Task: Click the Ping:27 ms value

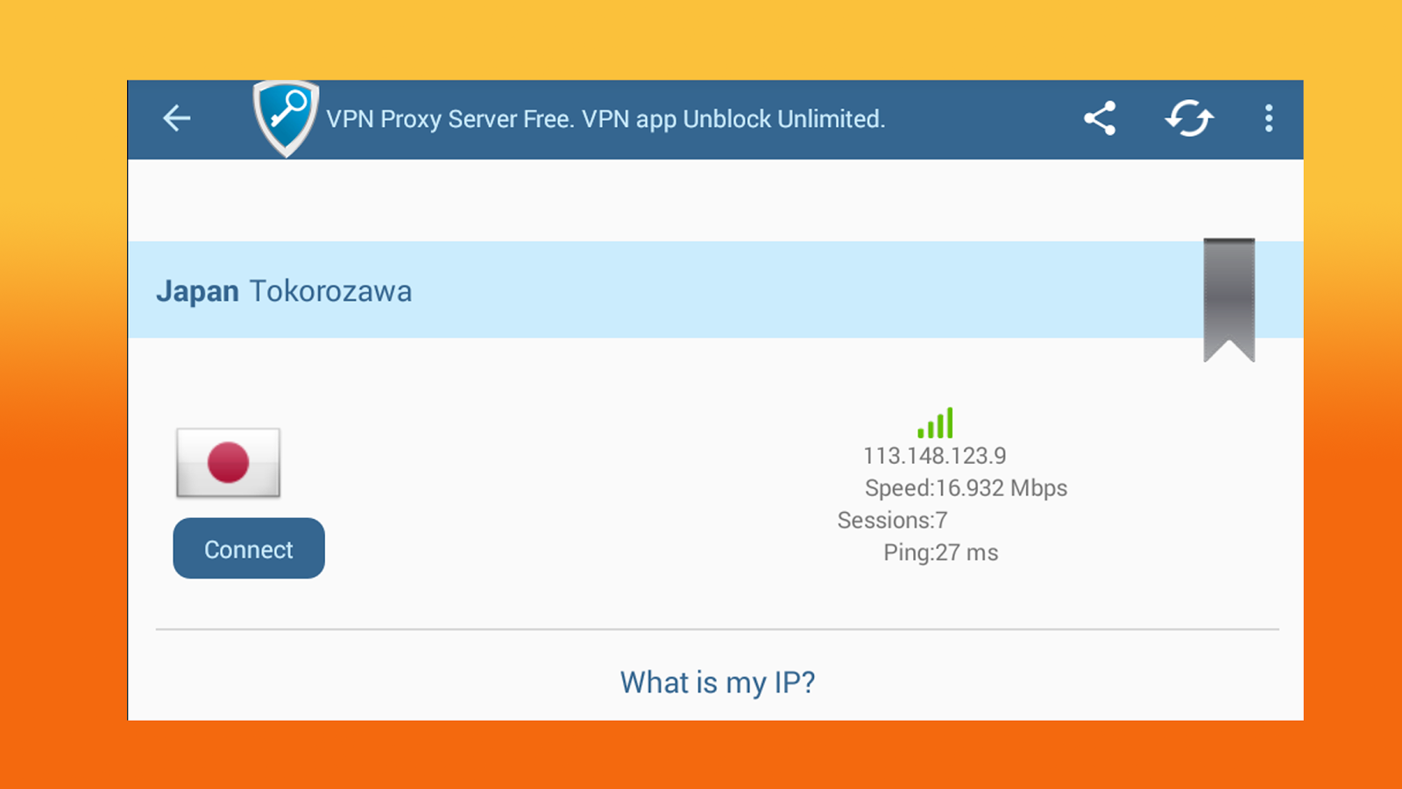Action: click(940, 553)
